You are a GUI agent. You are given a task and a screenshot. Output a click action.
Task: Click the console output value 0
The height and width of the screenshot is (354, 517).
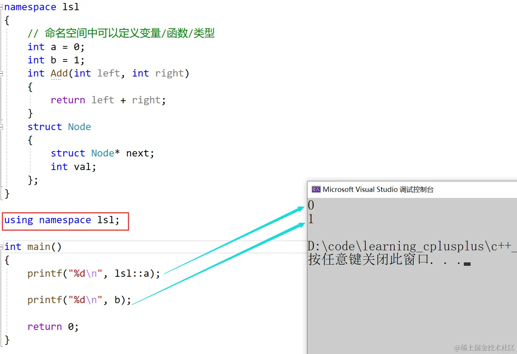[311, 205]
